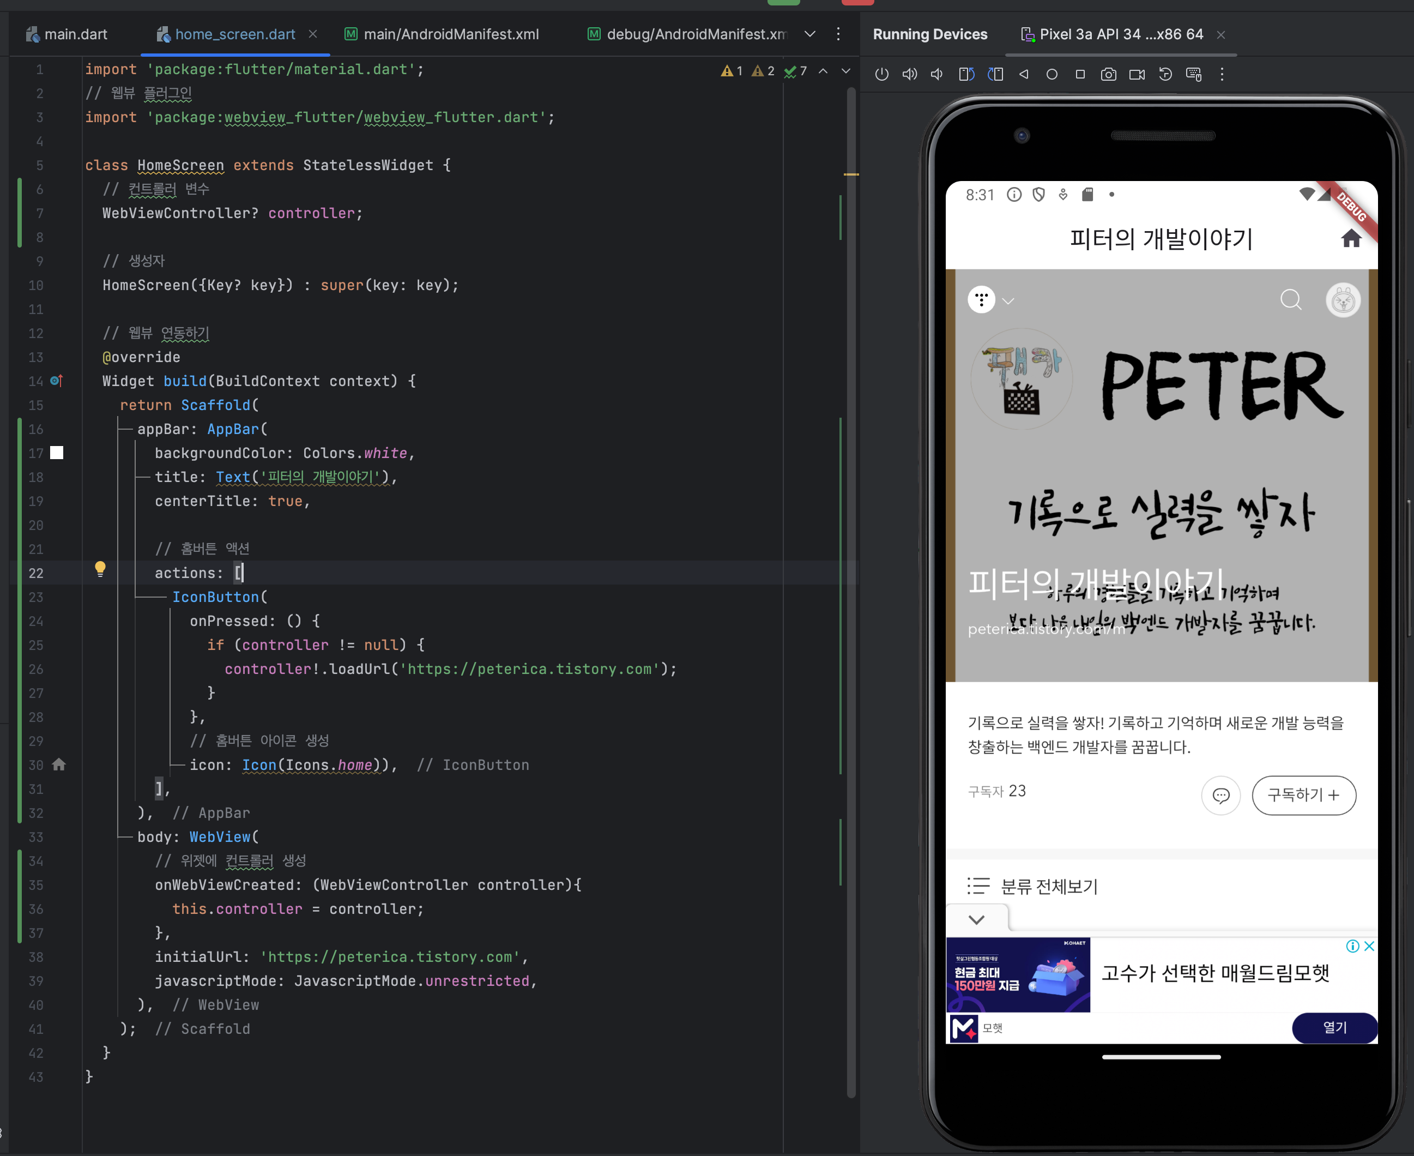Open the emulator snapshots clock icon
This screenshot has height=1156, width=1414.
(x=1165, y=74)
